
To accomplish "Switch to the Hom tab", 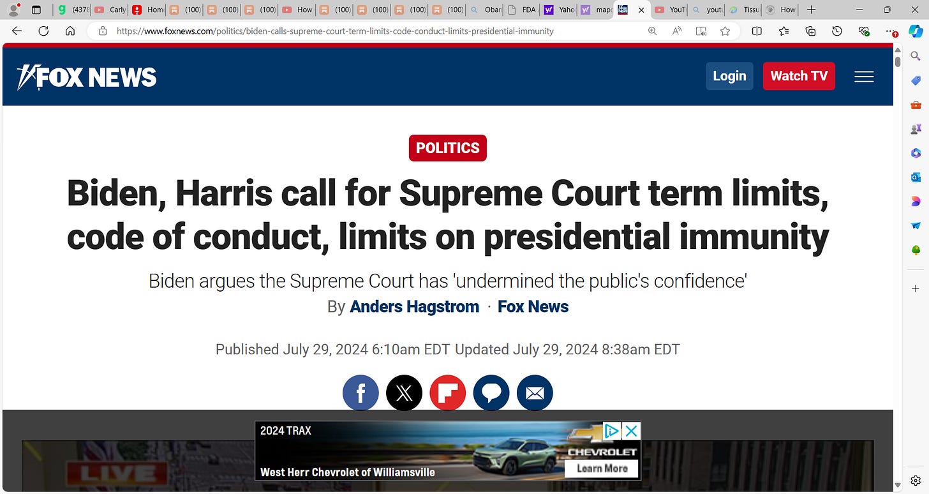I will point(147,10).
